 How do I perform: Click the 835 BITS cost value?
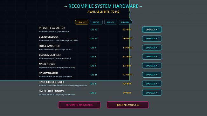[127, 29]
